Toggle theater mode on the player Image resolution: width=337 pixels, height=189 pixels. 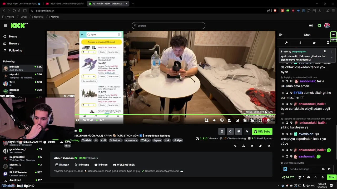click(x=252, y=120)
